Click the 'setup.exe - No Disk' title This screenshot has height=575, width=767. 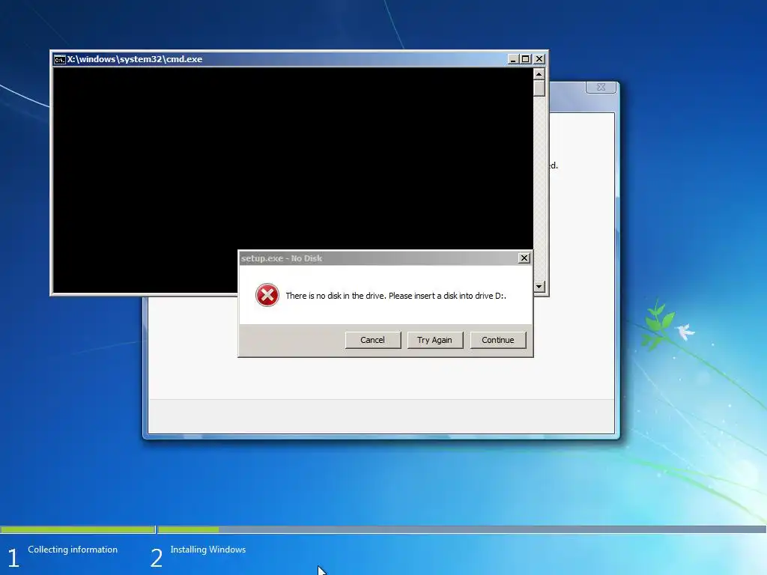tap(282, 258)
